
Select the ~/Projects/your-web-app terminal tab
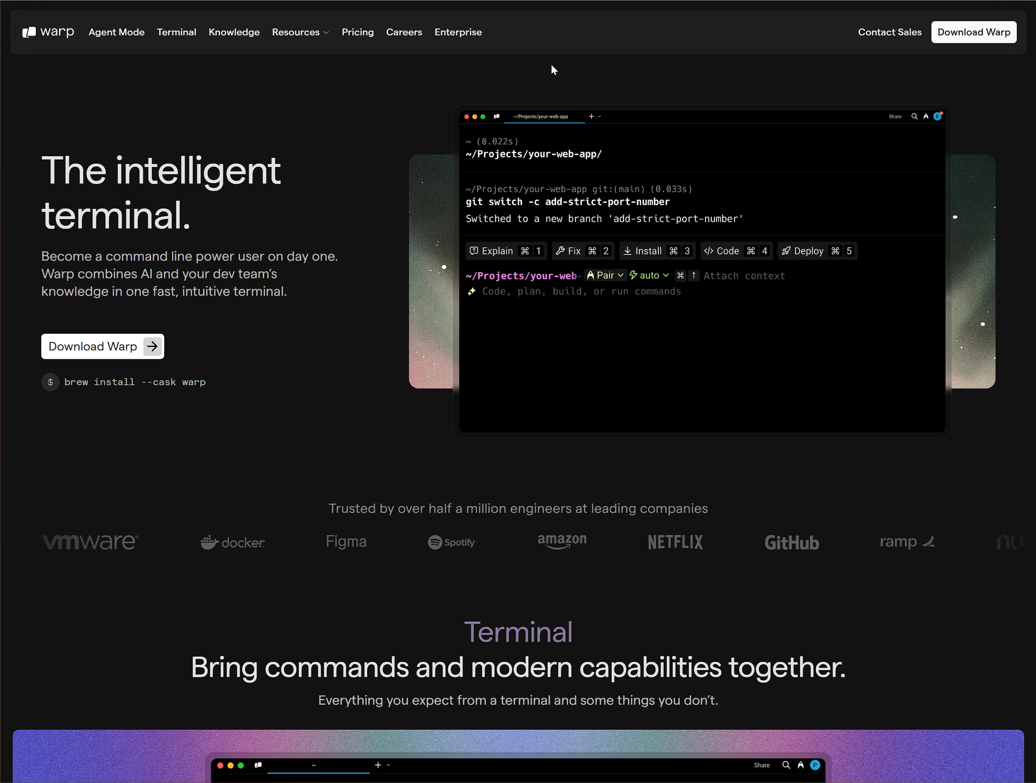pos(540,116)
